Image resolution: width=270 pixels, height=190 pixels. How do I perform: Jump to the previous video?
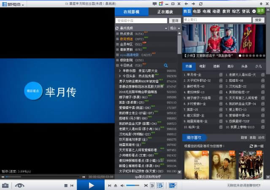(72, 185)
